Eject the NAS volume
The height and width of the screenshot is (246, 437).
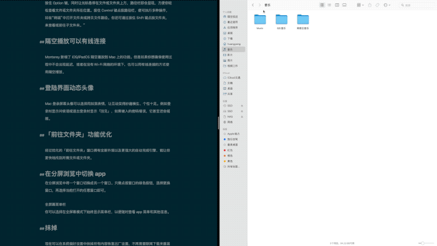(242, 116)
